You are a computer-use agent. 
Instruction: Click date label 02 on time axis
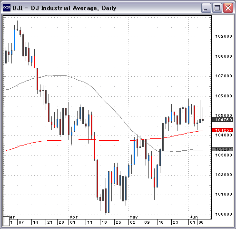click(133, 222)
